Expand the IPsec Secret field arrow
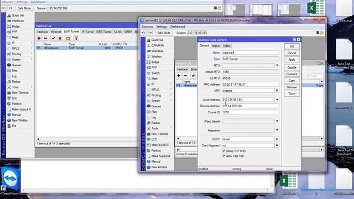This screenshot has width=354, height=199. tap(277, 121)
